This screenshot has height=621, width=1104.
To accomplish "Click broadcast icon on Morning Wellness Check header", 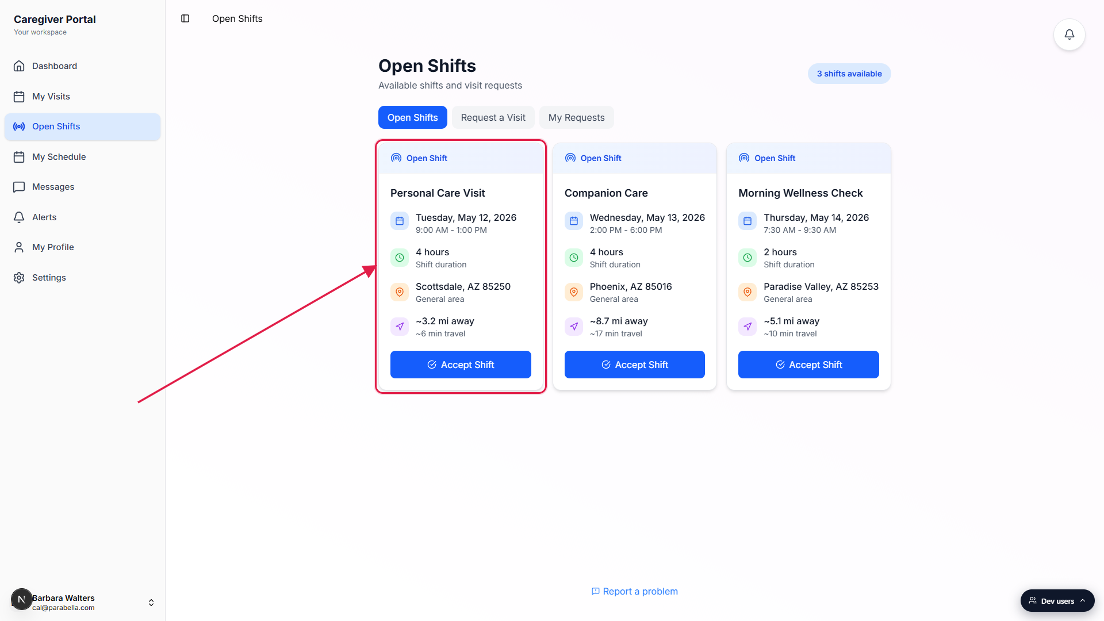I will [x=744, y=158].
